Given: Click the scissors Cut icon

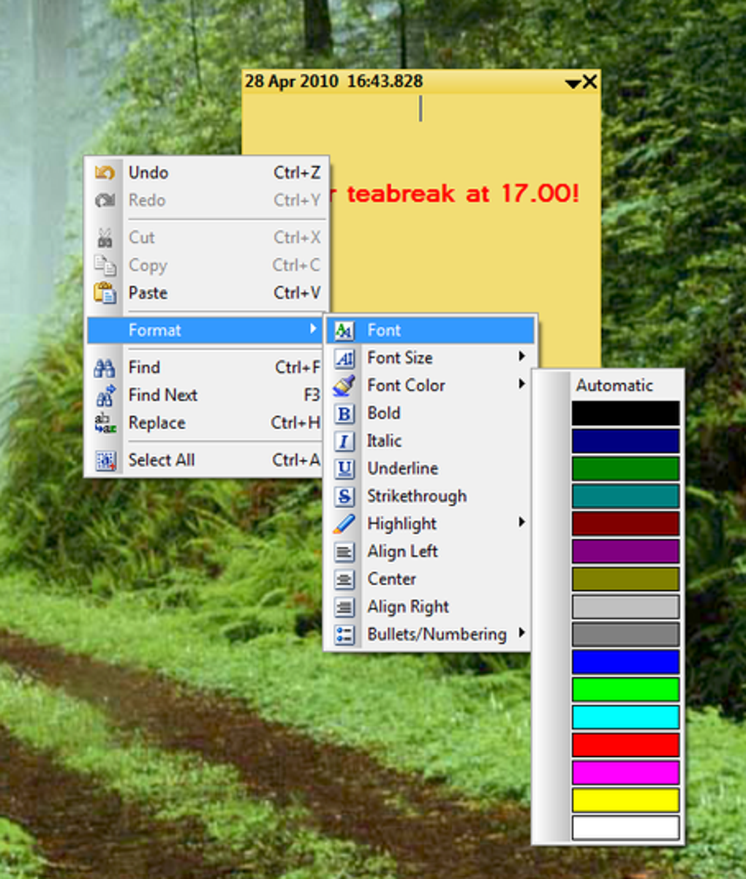Looking at the screenshot, I should (105, 238).
